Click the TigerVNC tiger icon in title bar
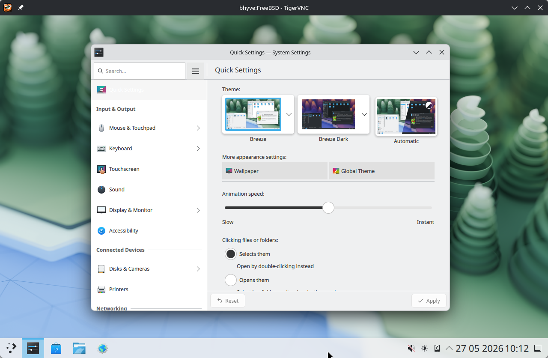Screen dimensions: 548x358 tap(8, 8)
